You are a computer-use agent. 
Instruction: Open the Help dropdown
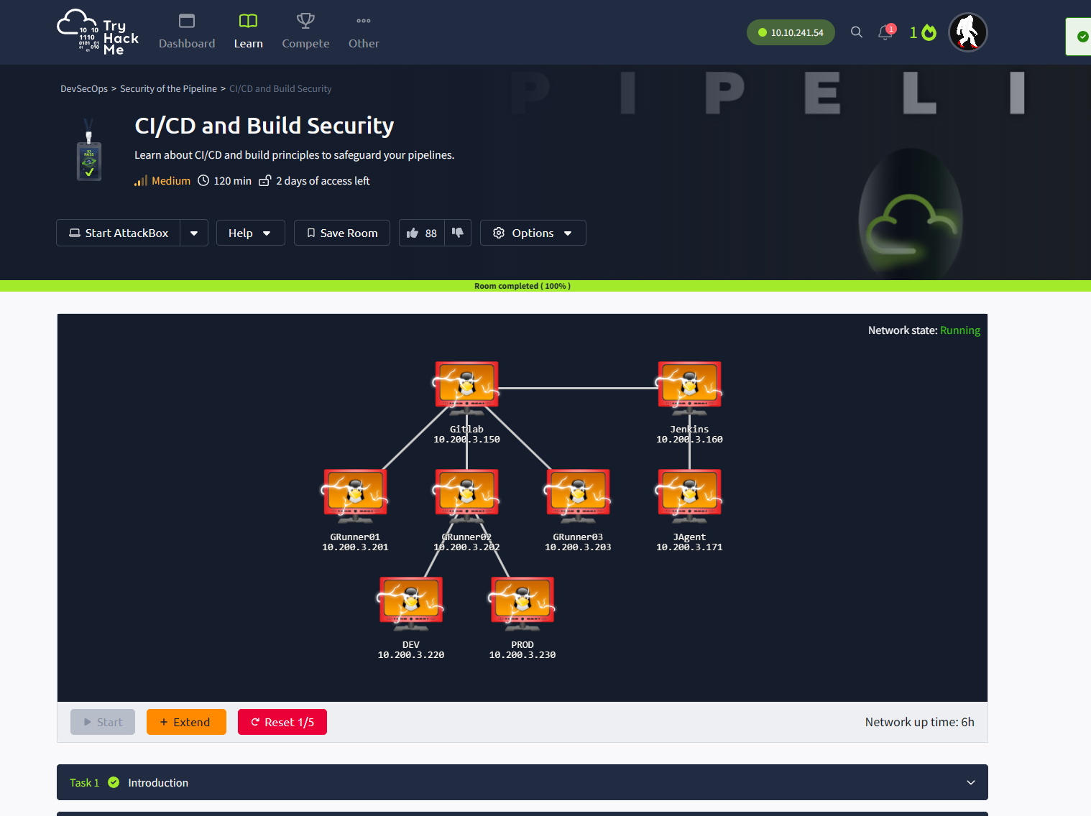pos(250,233)
